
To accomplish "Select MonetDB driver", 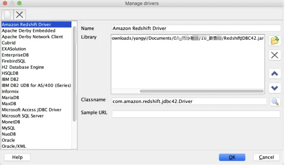I will (x=36, y=122).
